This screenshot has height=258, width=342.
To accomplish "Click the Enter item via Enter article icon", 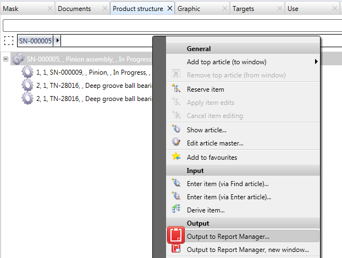I will (176, 196).
